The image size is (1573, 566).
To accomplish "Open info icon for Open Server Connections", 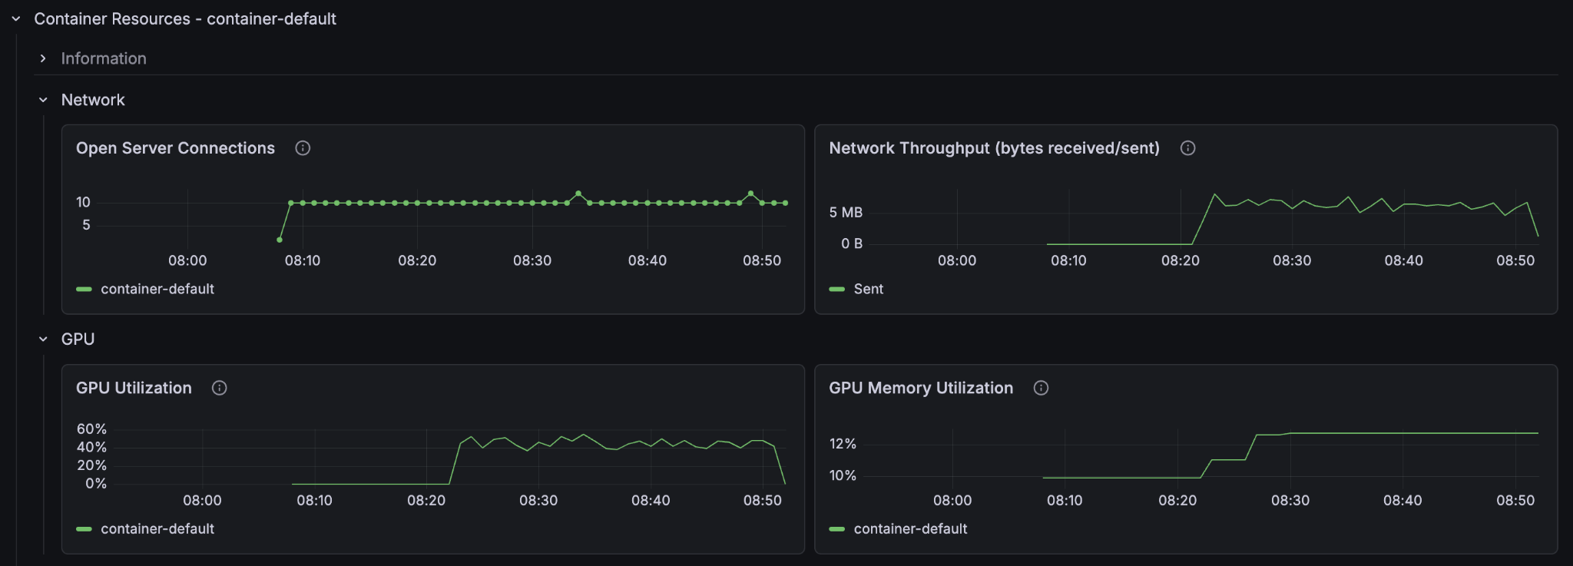I will (303, 148).
